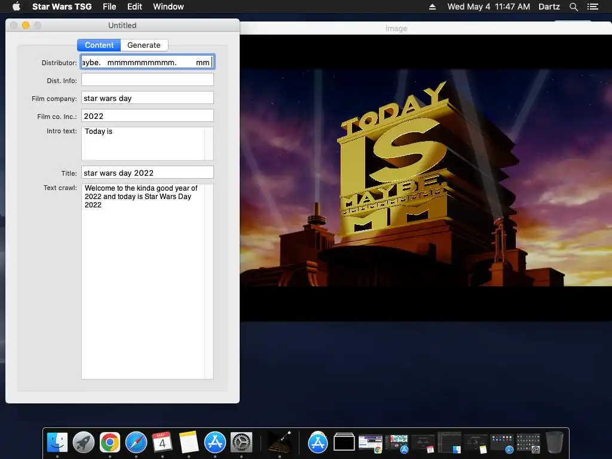Restore minimized window with Finder badge
Screen dimensions: 612x459
tap(449, 443)
